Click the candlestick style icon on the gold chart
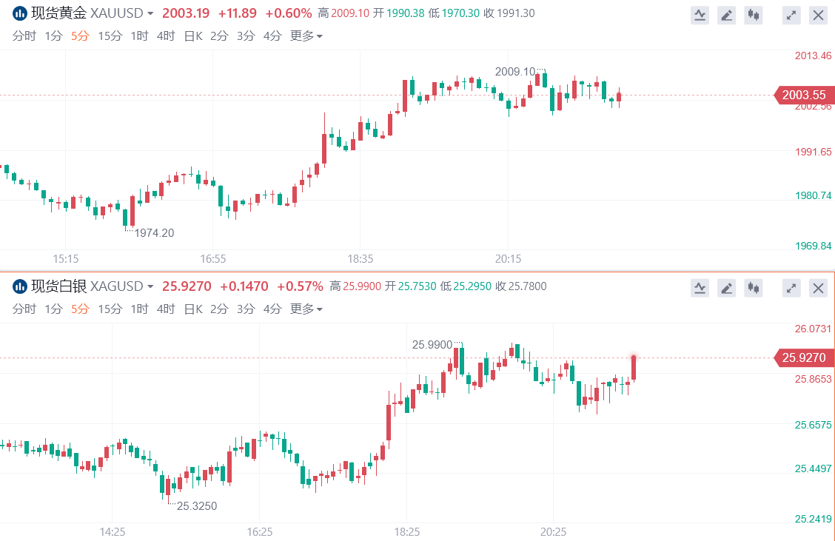This screenshot has width=835, height=541. click(754, 15)
